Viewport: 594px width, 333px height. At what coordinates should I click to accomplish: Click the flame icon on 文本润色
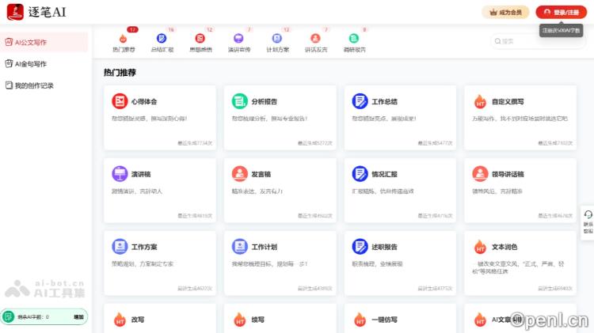click(480, 247)
